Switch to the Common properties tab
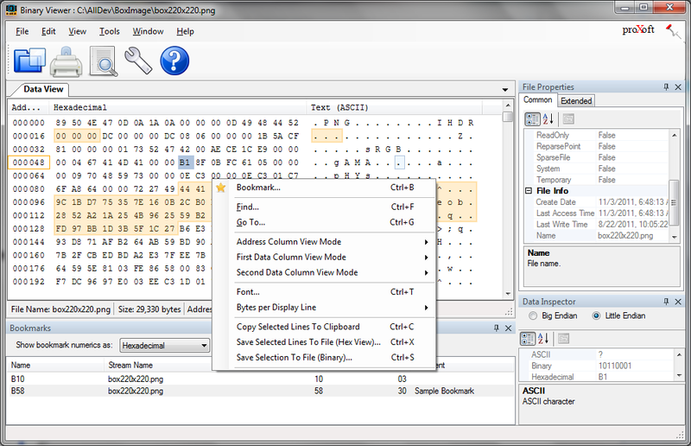The image size is (691, 446). (537, 100)
